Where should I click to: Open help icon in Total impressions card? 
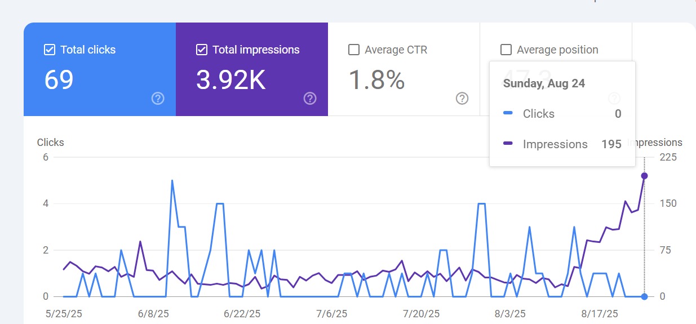310,99
